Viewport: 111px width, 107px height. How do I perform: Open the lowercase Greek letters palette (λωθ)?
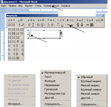click(x=90, y=20)
